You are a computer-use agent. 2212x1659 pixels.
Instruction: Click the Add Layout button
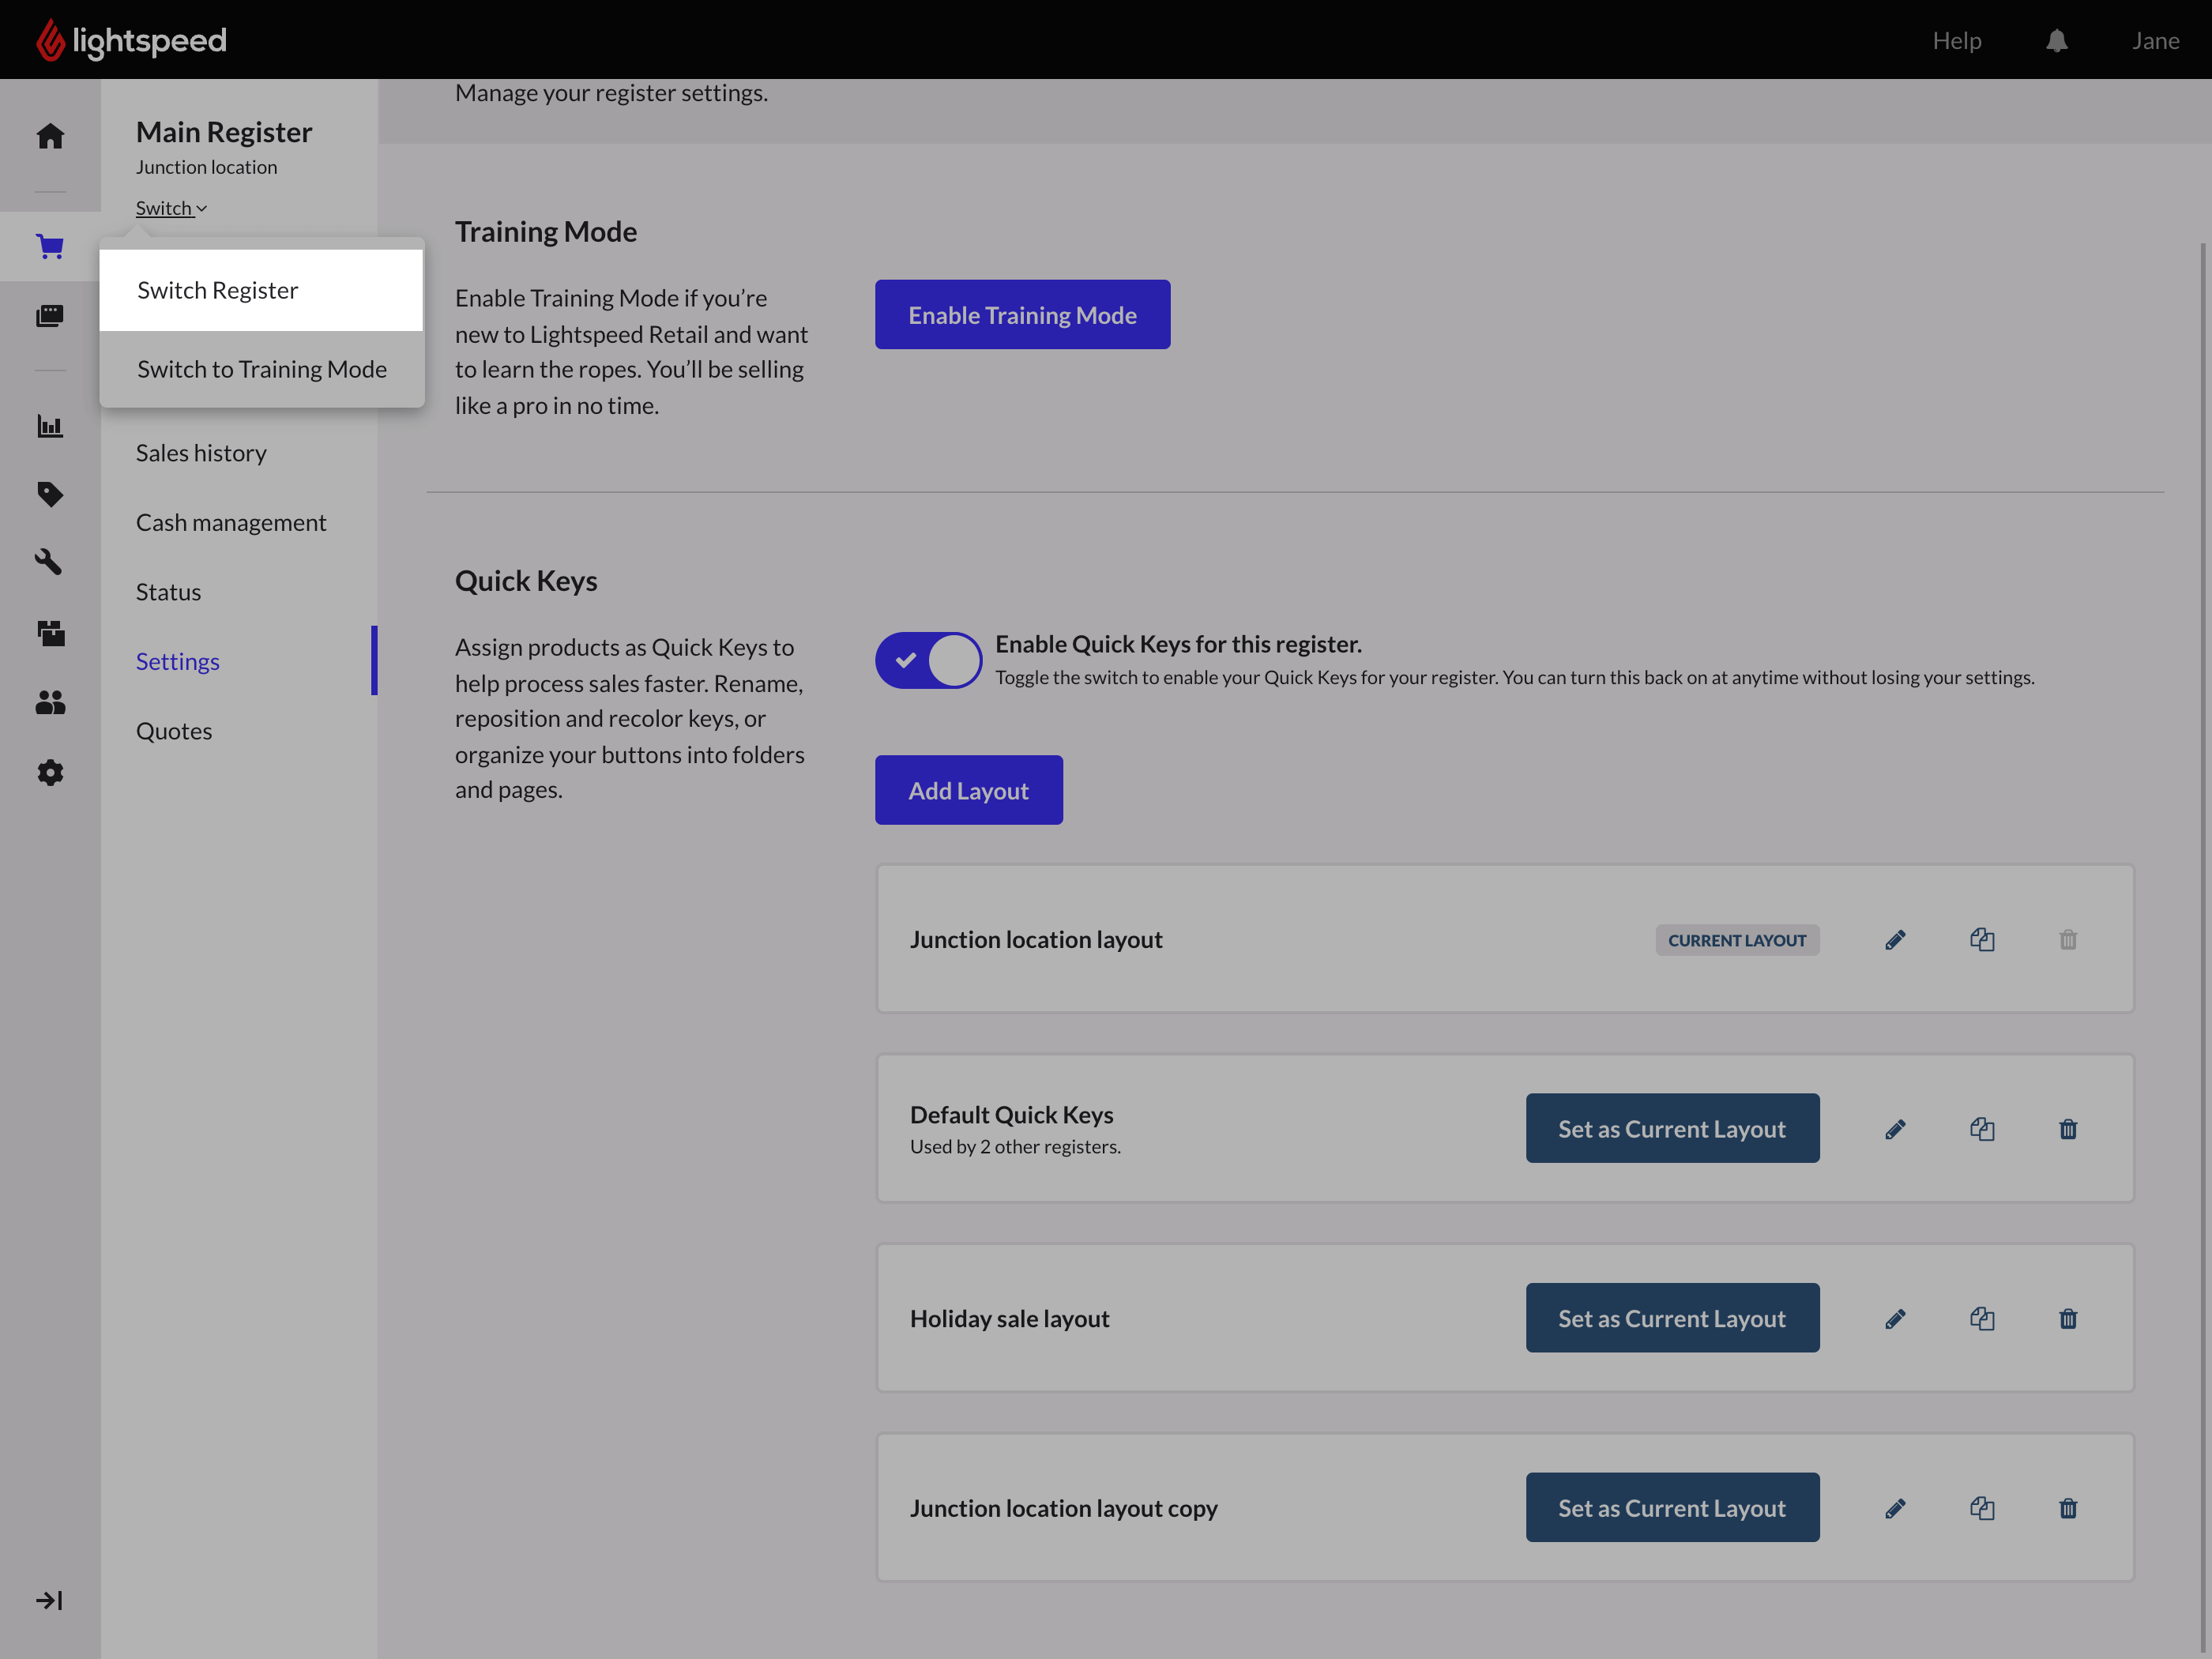tap(968, 790)
